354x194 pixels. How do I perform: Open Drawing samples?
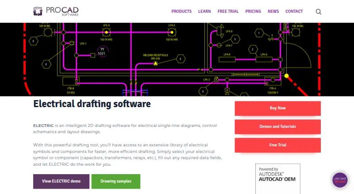pos(116,181)
